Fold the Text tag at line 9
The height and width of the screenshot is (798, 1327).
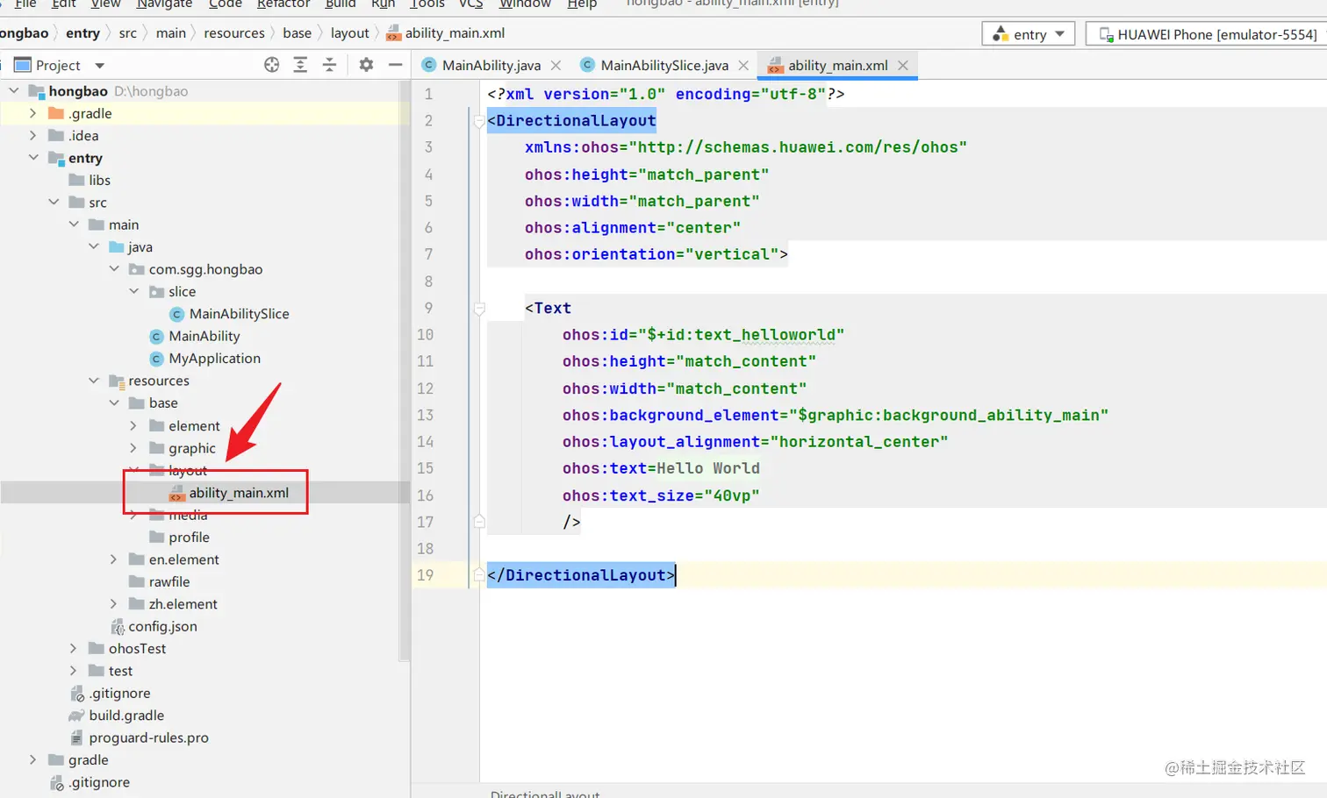tap(479, 308)
